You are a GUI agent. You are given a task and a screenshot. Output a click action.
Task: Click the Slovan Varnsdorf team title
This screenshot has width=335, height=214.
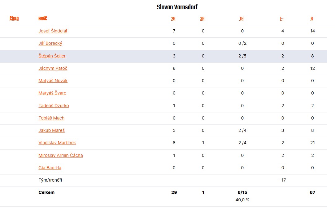click(x=177, y=7)
